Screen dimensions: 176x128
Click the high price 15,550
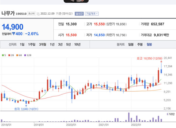coord(99,24)
